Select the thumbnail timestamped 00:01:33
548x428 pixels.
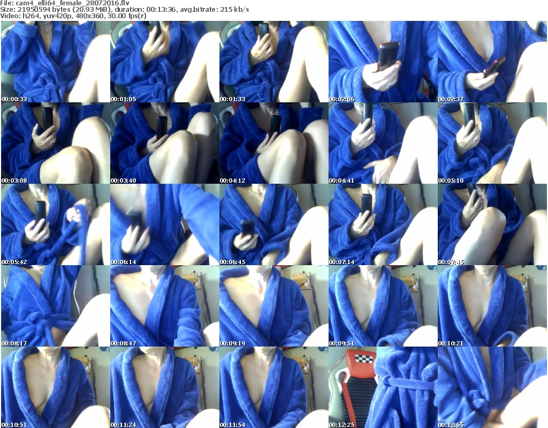(x=274, y=62)
